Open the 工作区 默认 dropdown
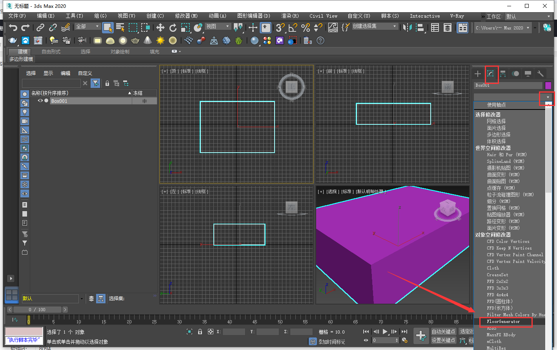The width and height of the screenshot is (557, 350). 529,16
